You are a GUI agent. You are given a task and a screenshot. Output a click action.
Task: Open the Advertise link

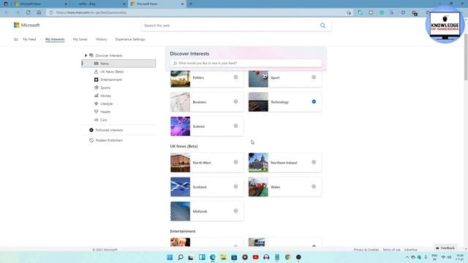411,250
